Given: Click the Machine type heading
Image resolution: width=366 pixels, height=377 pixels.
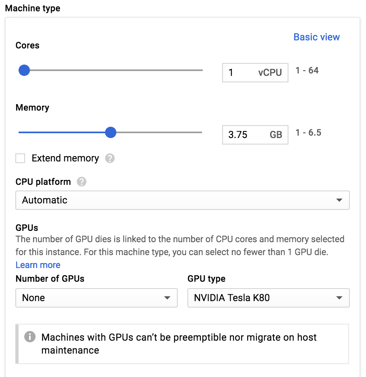Looking at the screenshot, I should pos(32,8).
